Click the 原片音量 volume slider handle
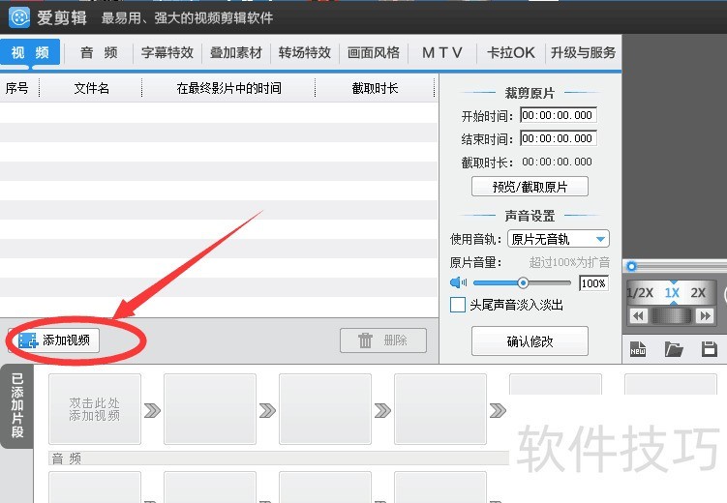Viewport: 727px width, 503px height. pyautogui.click(x=523, y=283)
